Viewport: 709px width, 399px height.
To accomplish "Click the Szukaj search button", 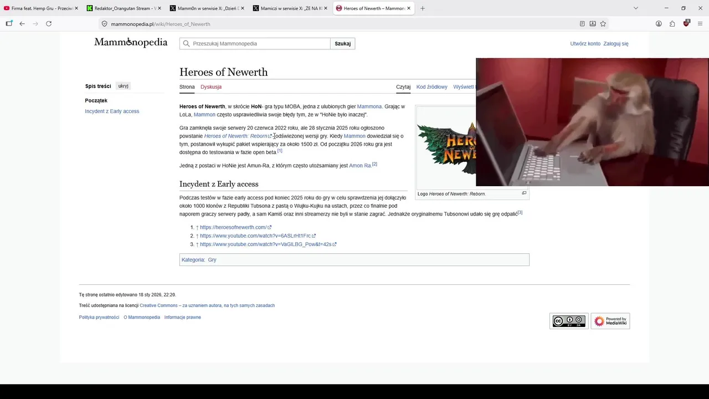I will pyautogui.click(x=343, y=44).
